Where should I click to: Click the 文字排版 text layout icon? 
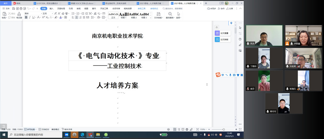click(x=159, y=14)
